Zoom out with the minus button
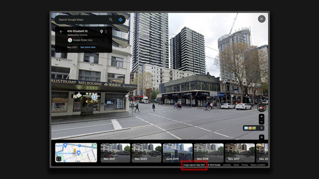Screen dimensions: 319x179 pos(261,122)
